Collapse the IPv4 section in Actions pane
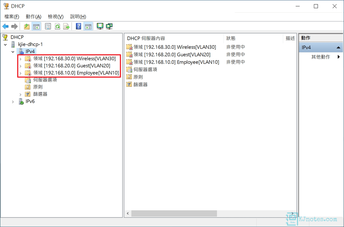The image size is (344, 227). 338,48
